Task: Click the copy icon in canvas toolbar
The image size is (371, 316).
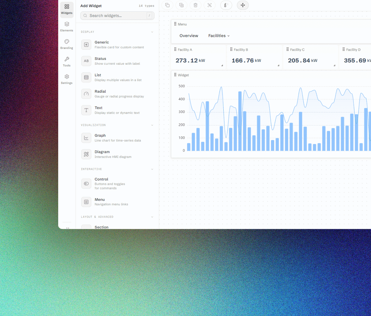Action: click(167, 5)
